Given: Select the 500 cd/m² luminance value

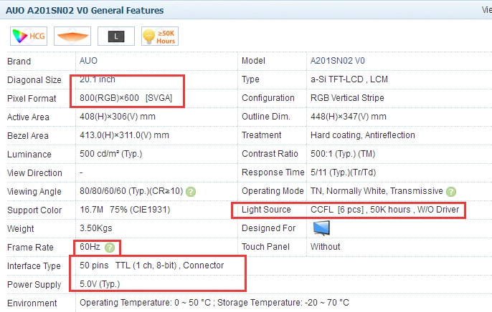Looking at the screenshot, I should pos(110,154).
